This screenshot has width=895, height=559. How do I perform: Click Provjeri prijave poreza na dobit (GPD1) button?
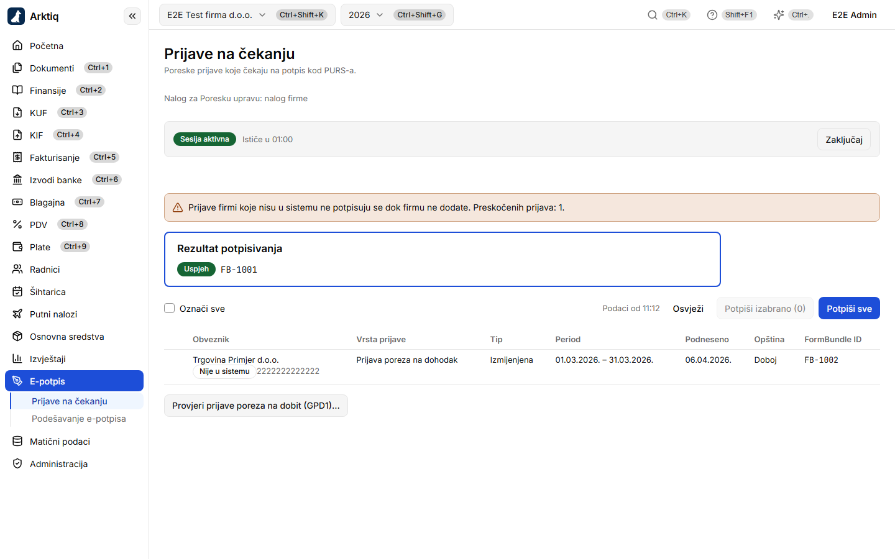(256, 406)
